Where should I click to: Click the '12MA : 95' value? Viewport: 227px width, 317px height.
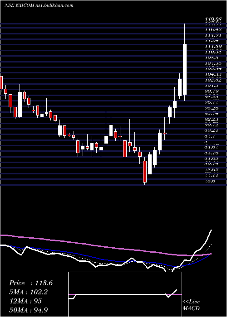(x=25, y=301)
